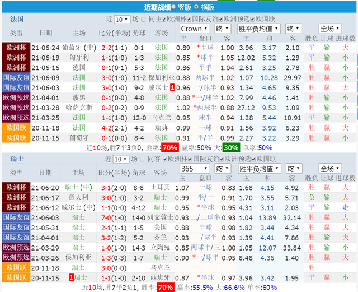The width and height of the screenshot is (358, 292).
Task: Open France section 全场 dropdown
Action: pos(330,29)
